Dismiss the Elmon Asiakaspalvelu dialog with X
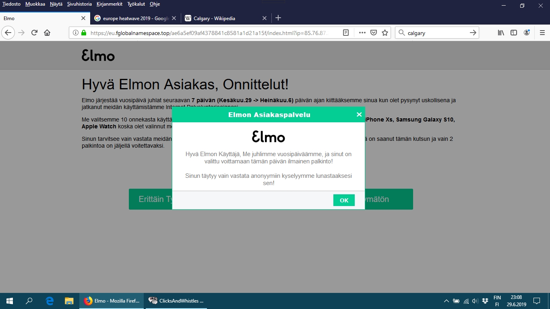Image resolution: width=550 pixels, height=309 pixels. [359, 115]
